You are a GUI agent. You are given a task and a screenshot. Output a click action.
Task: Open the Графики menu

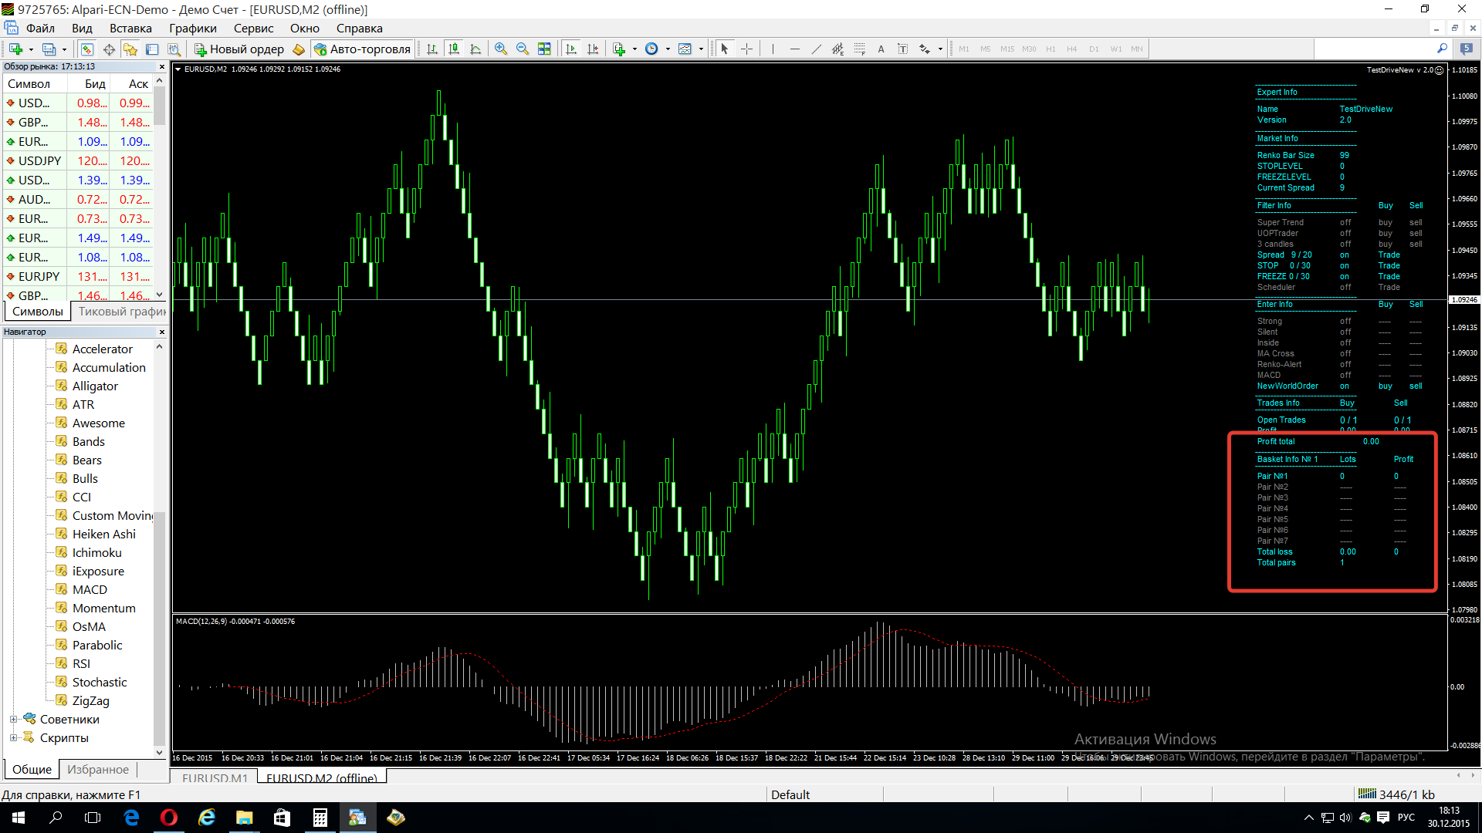point(193,29)
